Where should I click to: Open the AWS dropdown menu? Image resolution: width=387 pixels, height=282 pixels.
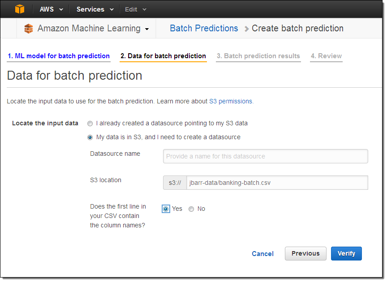coord(51,9)
